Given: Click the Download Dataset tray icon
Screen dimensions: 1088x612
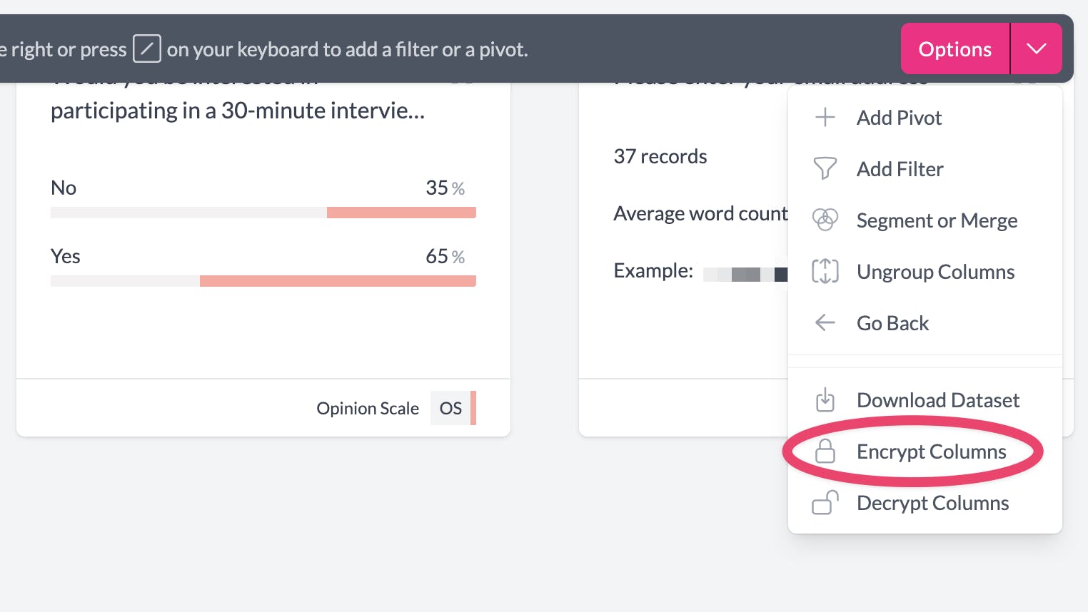Looking at the screenshot, I should tap(825, 400).
